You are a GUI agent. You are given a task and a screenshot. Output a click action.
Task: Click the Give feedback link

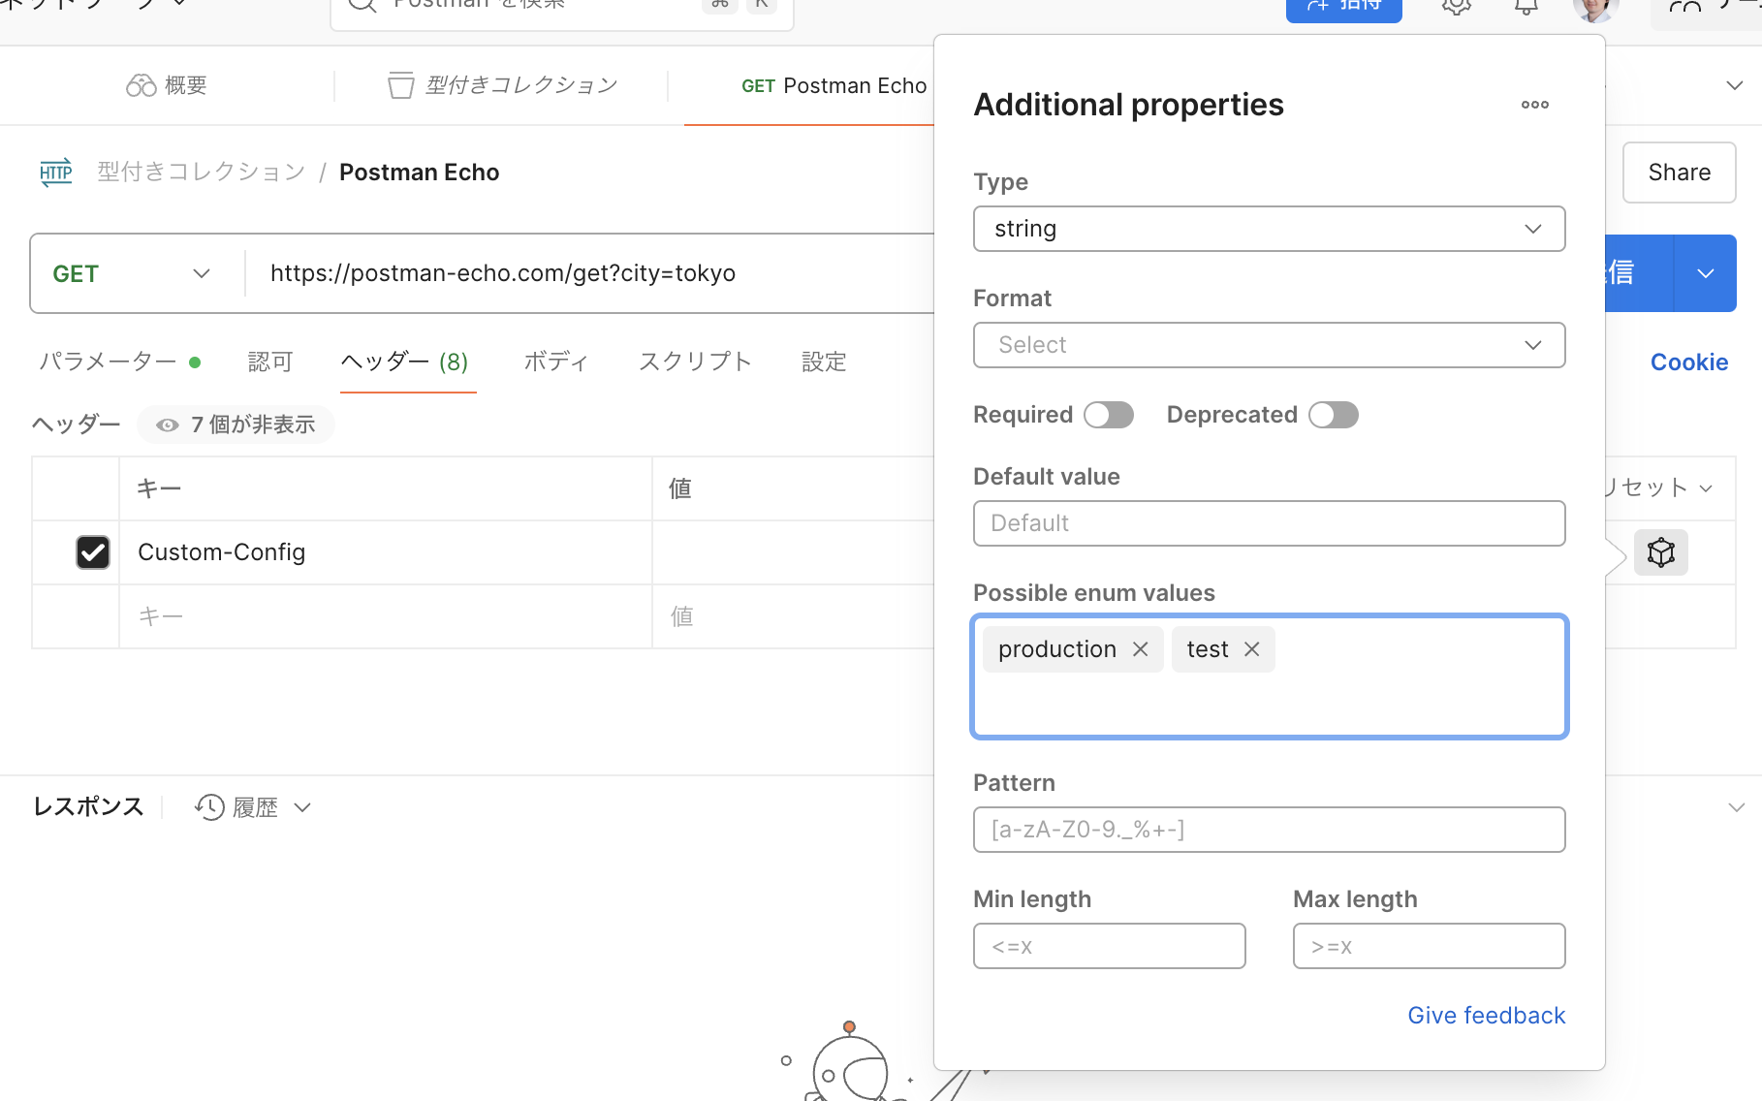click(x=1486, y=1015)
